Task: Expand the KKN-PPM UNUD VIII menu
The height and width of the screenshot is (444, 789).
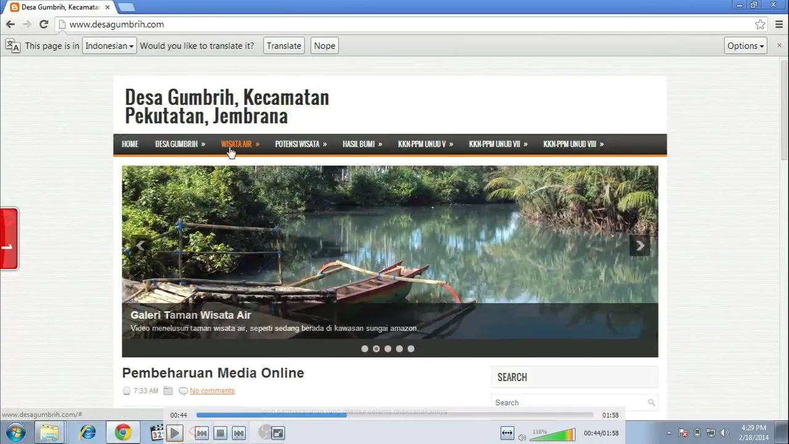Action: coord(573,144)
